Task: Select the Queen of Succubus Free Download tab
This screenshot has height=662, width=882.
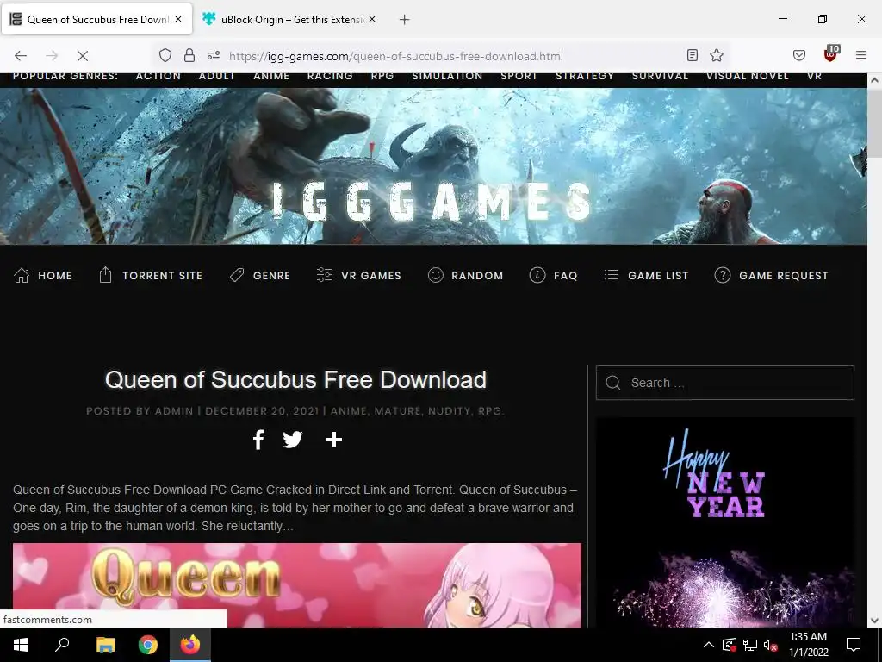Action: pos(96,19)
